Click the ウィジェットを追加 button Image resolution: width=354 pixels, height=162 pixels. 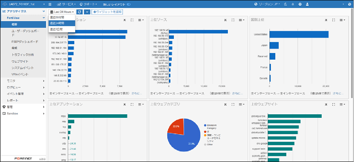coord(107,12)
